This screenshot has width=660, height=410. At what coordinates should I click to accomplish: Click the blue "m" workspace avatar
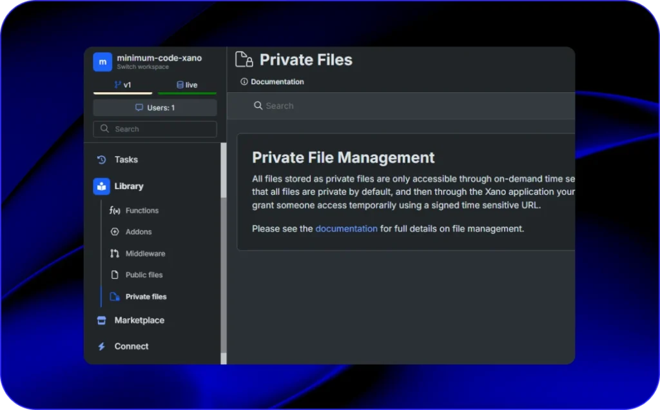click(x=102, y=62)
